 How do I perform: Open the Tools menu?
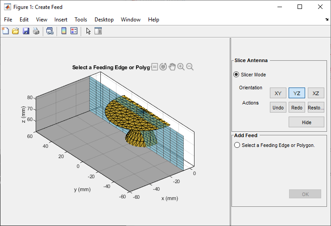point(81,20)
